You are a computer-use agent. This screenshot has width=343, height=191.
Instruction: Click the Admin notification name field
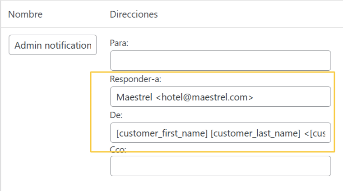tap(52, 45)
